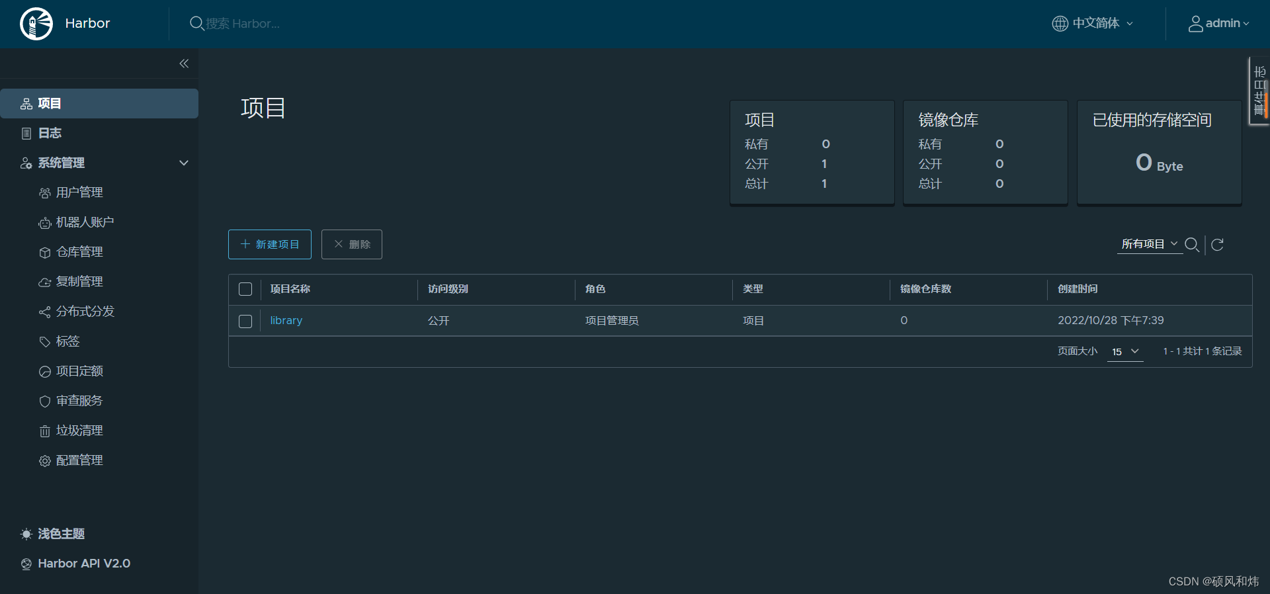Screen dimensions: 1270x594
Task: Click the project filter search icon
Action: pos(1192,245)
